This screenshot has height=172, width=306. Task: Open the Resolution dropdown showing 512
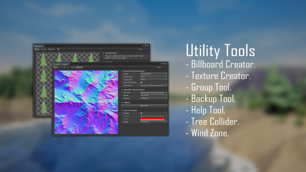point(154,77)
